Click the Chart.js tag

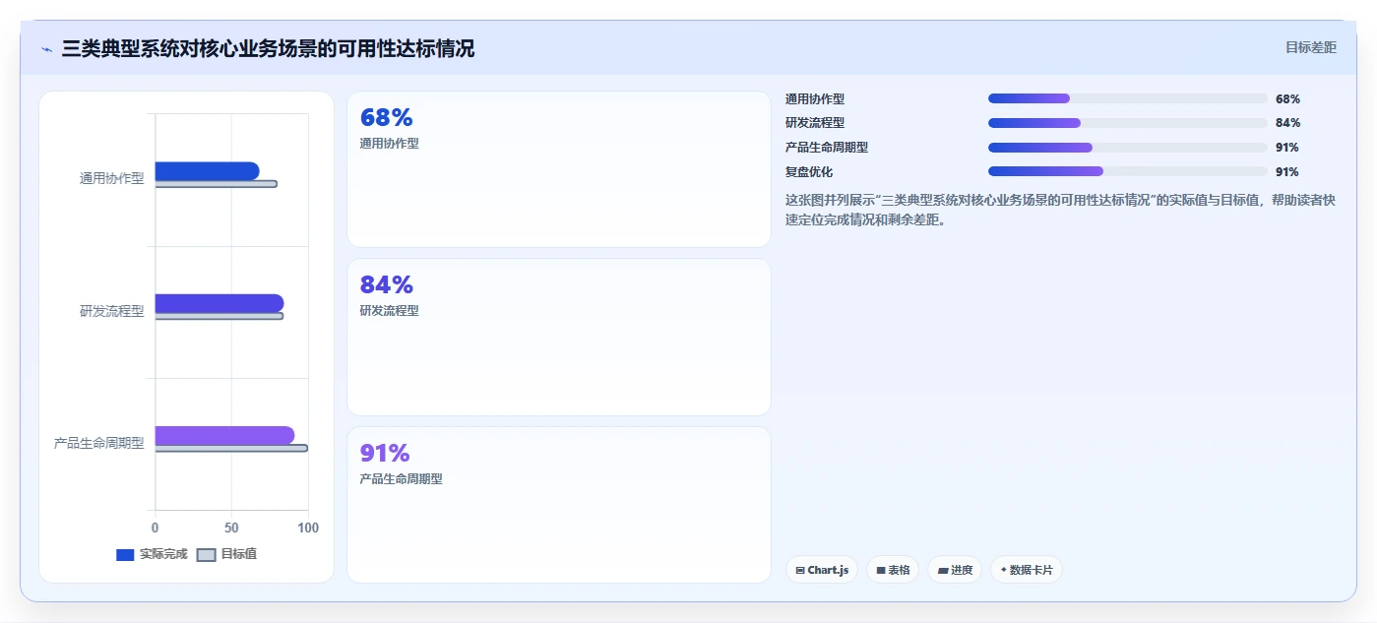(x=822, y=570)
